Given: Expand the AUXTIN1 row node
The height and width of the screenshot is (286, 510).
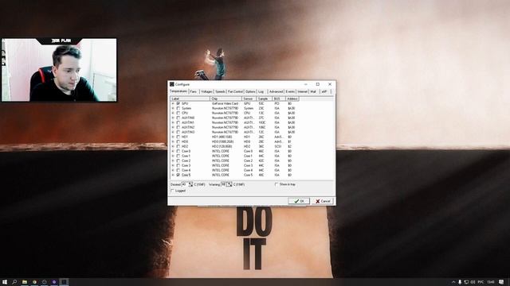Looking at the screenshot, I should [x=173, y=122].
